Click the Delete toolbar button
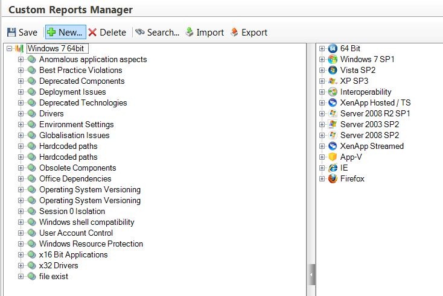The height and width of the screenshot is (296, 443). tap(107, 32)
